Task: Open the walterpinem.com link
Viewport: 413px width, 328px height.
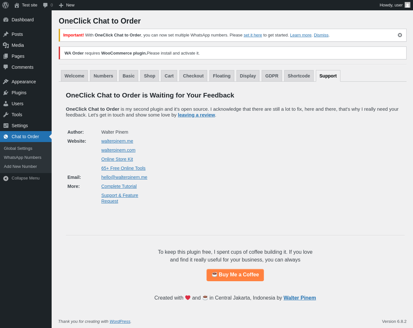Action: point(118,150)
